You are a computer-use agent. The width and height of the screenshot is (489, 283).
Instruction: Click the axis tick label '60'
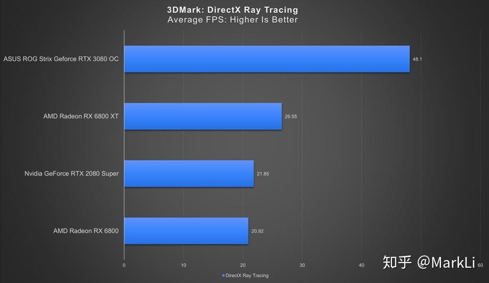point(480,265)
